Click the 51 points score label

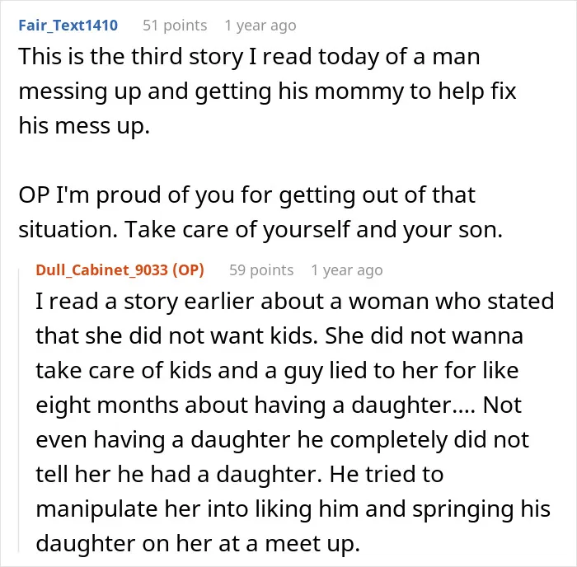[x=175, y=26]
